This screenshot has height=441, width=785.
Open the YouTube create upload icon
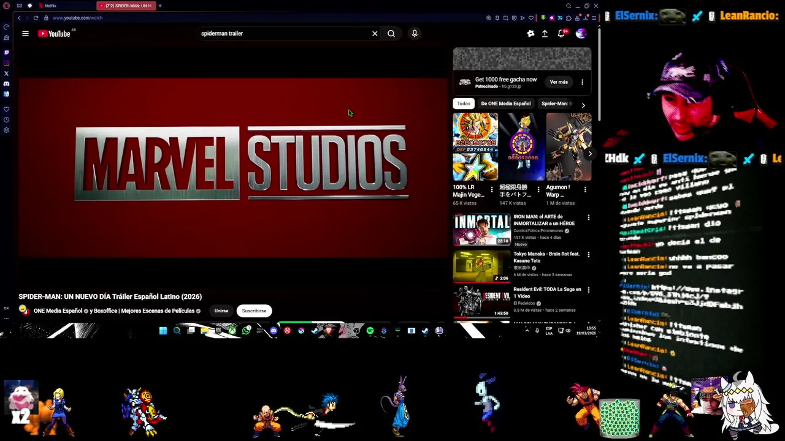pyautogui.click(x=545, y=34)
